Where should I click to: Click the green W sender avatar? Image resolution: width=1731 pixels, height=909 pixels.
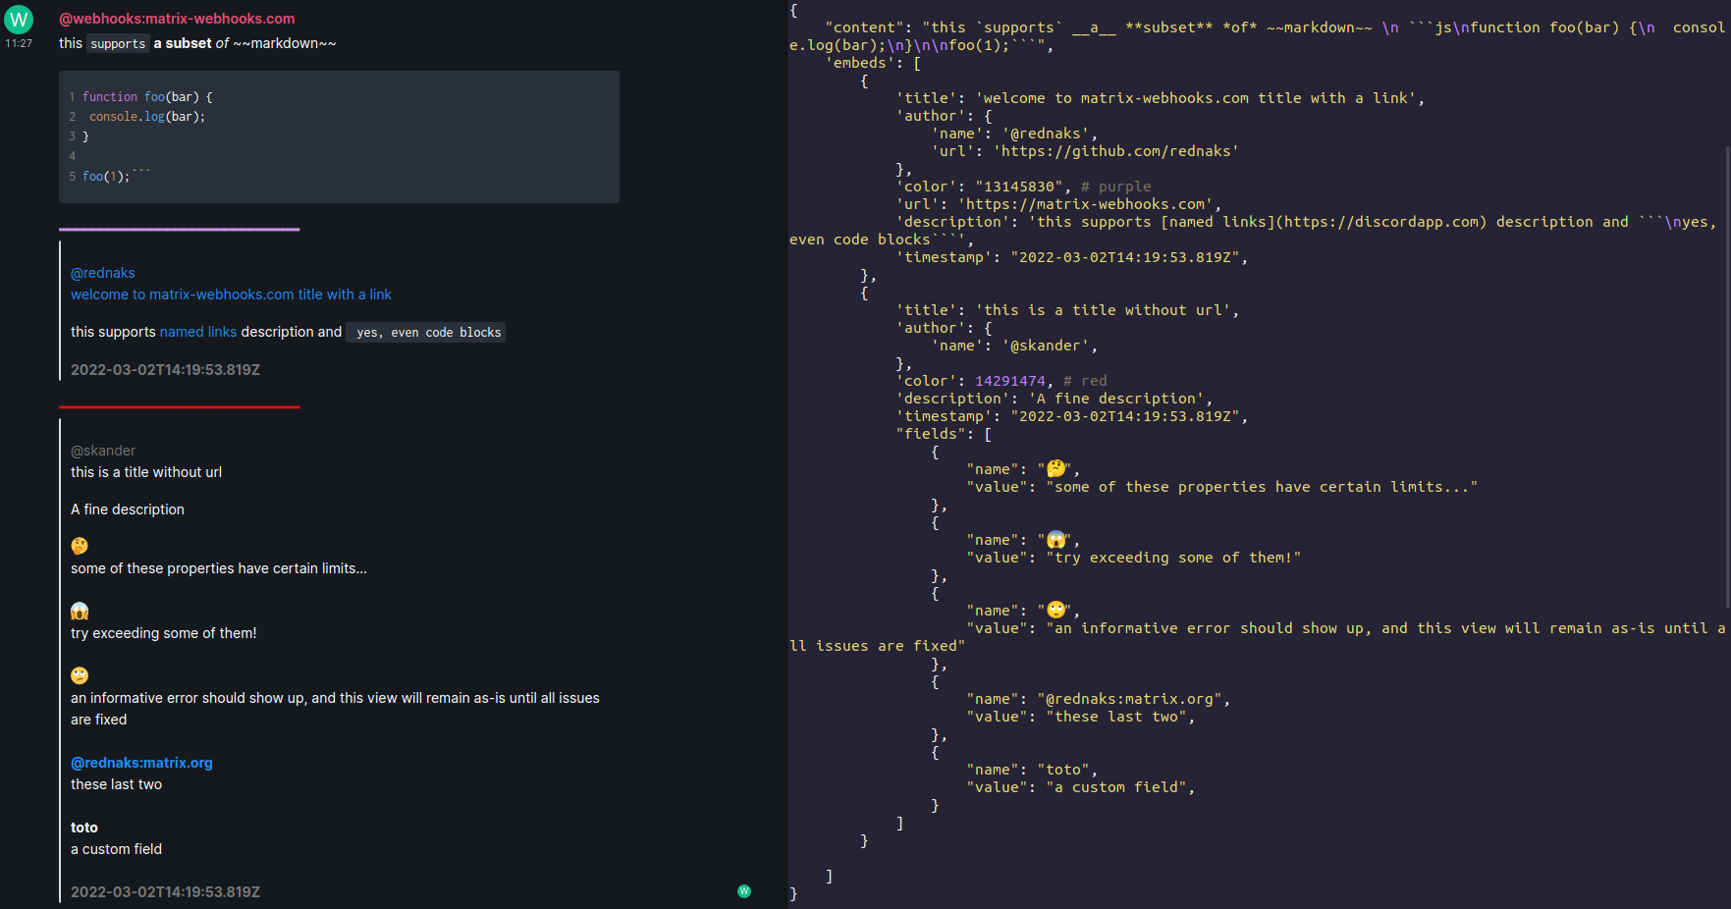pyautogui.click(x=19, y=19)
